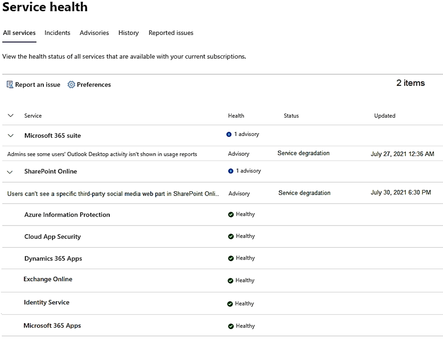Screen dimensions: 443x342
Task: Sort by the Updated column header
Action: pyautogui.click(x=385, y=116)
